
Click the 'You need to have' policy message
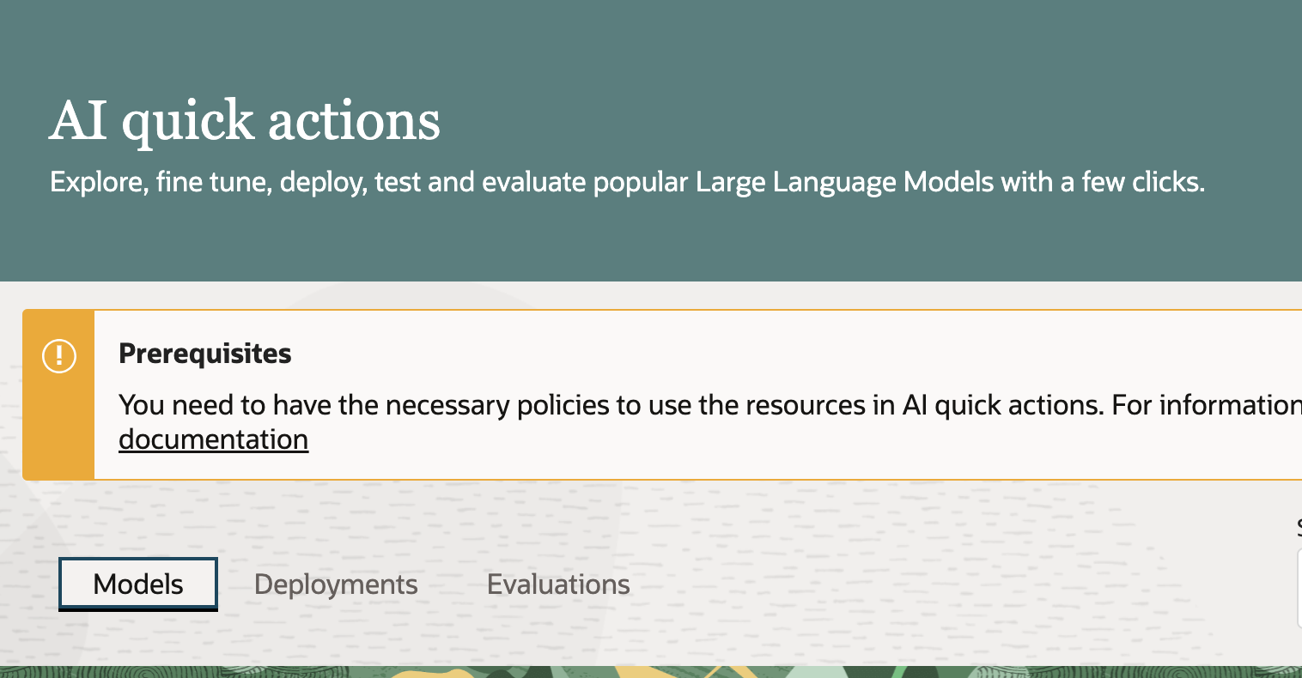tap(344, 405)
